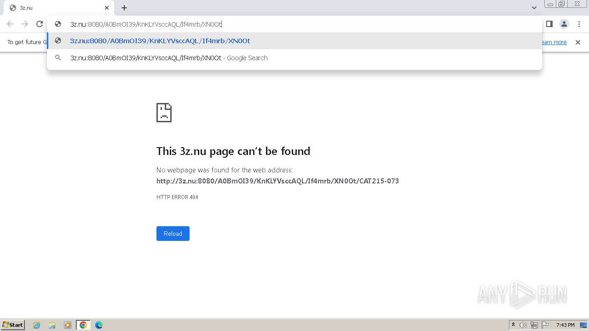Toggle the side panel icon
Viewport: 589px width, 331px height.
549,24
